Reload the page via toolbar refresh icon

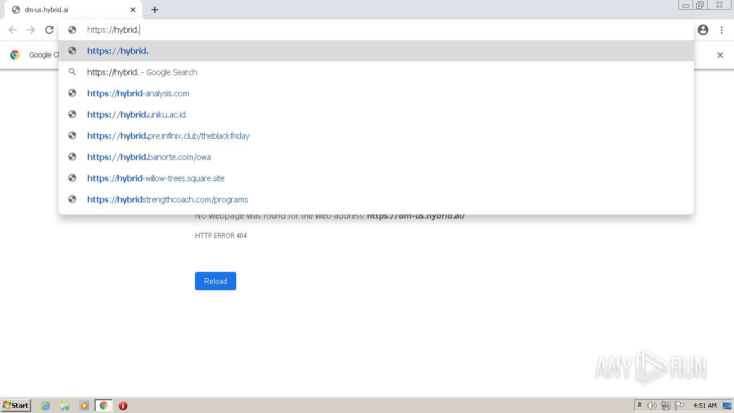[49, 30]
